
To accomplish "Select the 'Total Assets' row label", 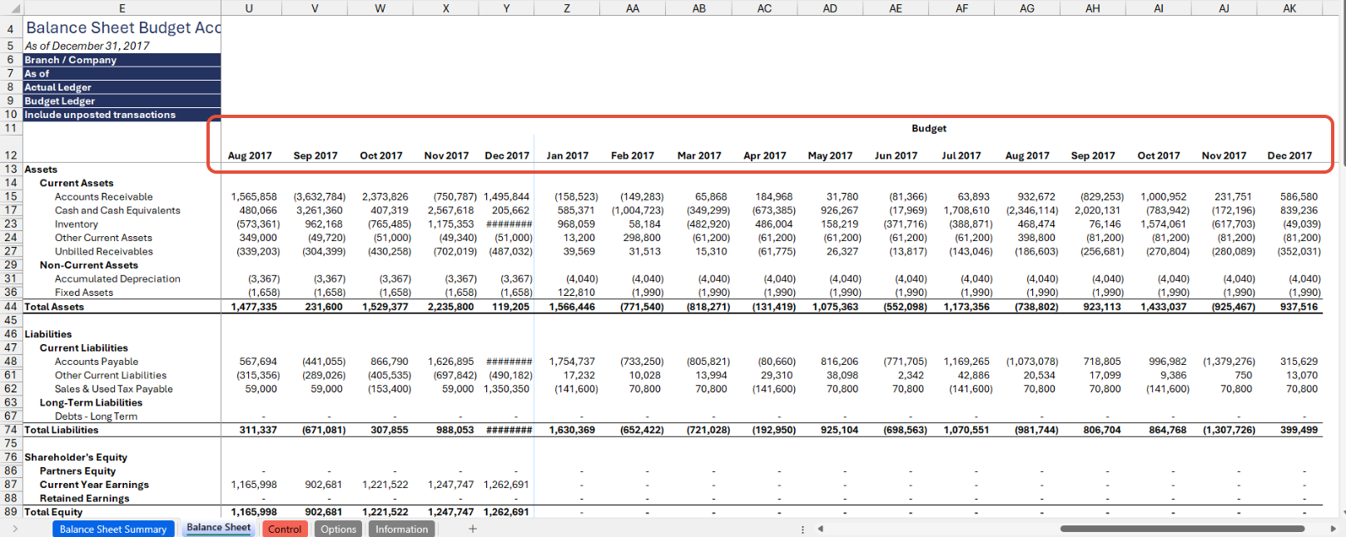I will [x=54, y=307].
